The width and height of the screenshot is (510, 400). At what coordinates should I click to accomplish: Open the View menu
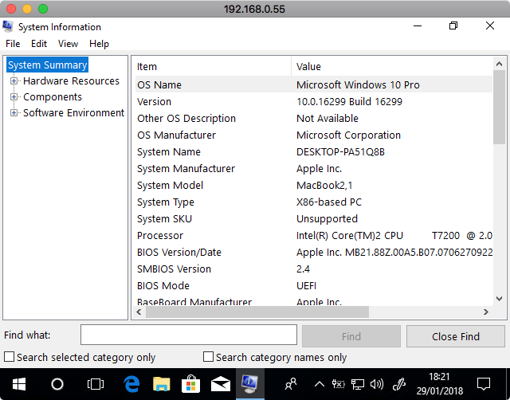coord(68,44)
